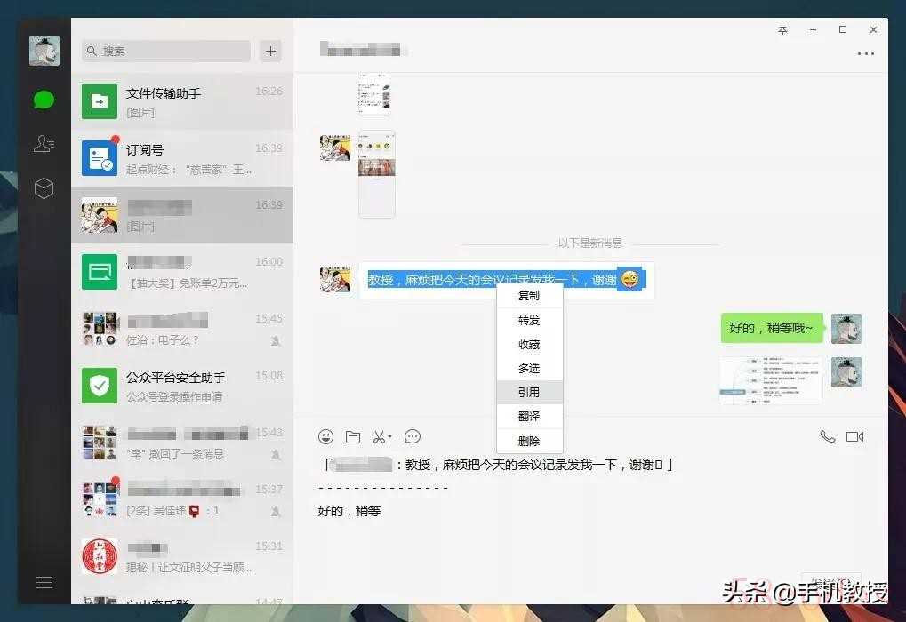Click the selected conversation with [图片] at 16:39
906x622 pixels.
click(182, 215)
